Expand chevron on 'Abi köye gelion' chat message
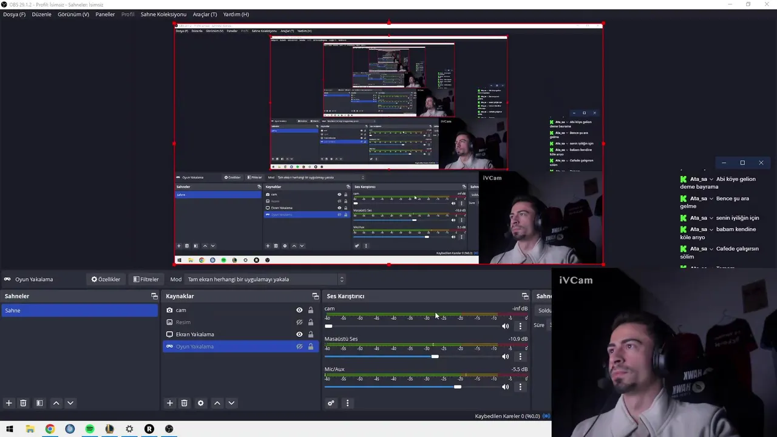777x437 pixels. [711, 179]
